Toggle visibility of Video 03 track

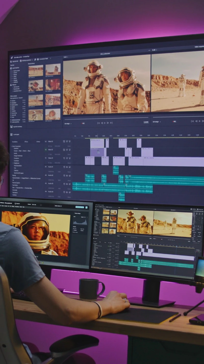point(70,141)
